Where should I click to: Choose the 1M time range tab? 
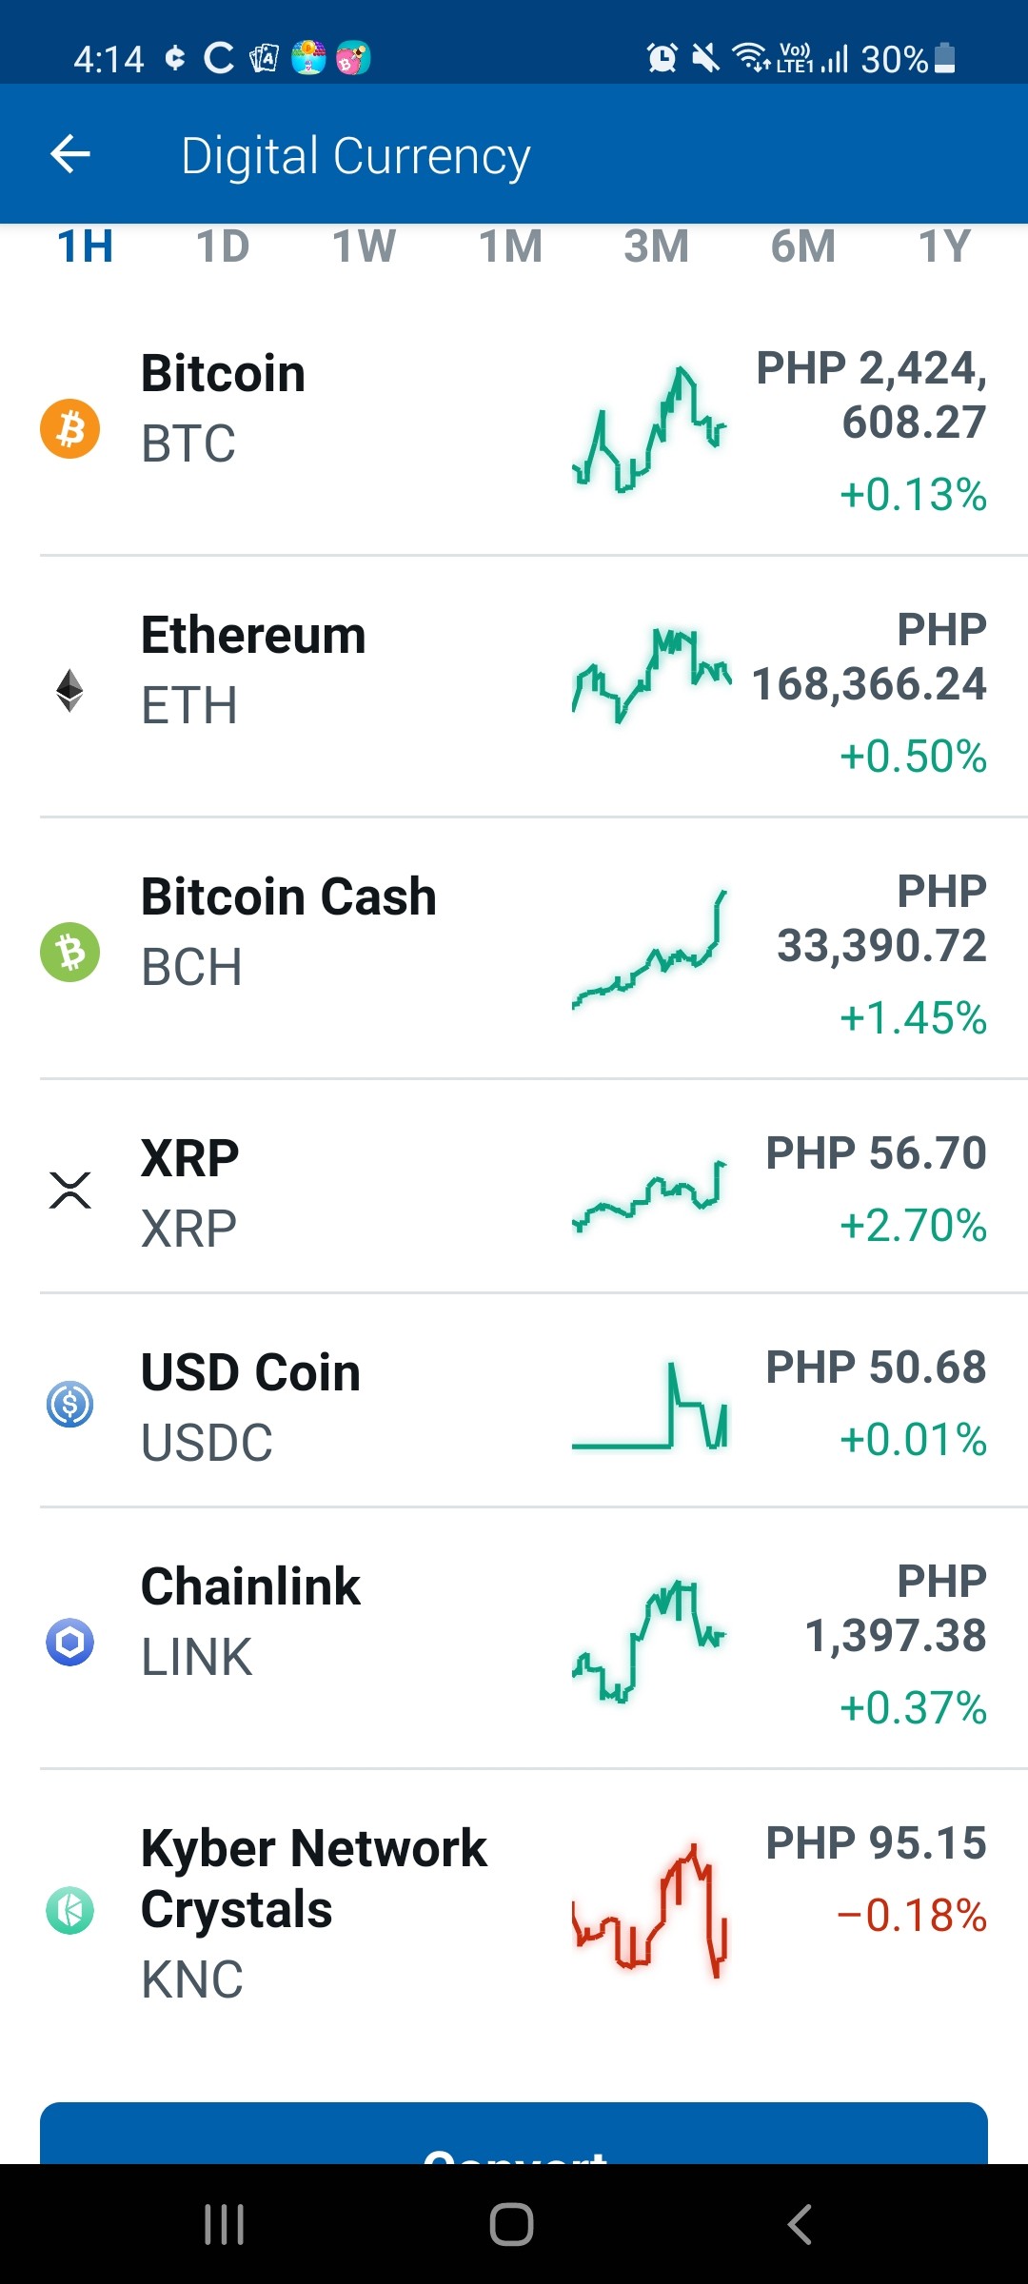(x=510, y=246)
